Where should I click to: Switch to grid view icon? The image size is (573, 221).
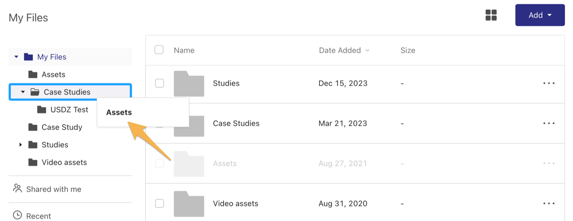coord(491,15)
